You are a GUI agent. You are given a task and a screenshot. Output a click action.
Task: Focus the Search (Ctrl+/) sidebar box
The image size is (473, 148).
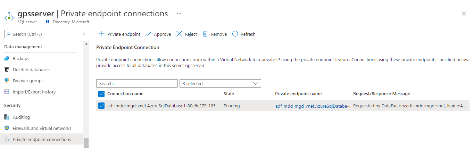(x=41, y=34)
